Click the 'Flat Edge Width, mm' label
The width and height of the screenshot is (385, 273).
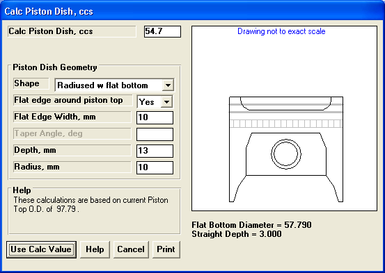[x=72, y=117]
